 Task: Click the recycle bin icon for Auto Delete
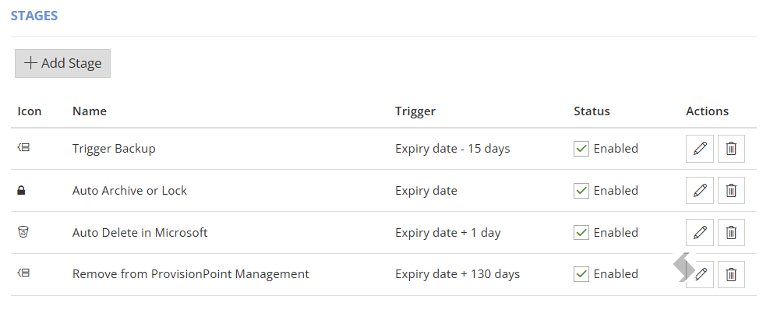coord(23,231)
